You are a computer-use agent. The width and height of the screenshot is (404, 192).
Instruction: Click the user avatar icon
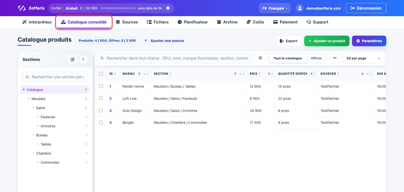pyautogui.click(x=299, y=8)
